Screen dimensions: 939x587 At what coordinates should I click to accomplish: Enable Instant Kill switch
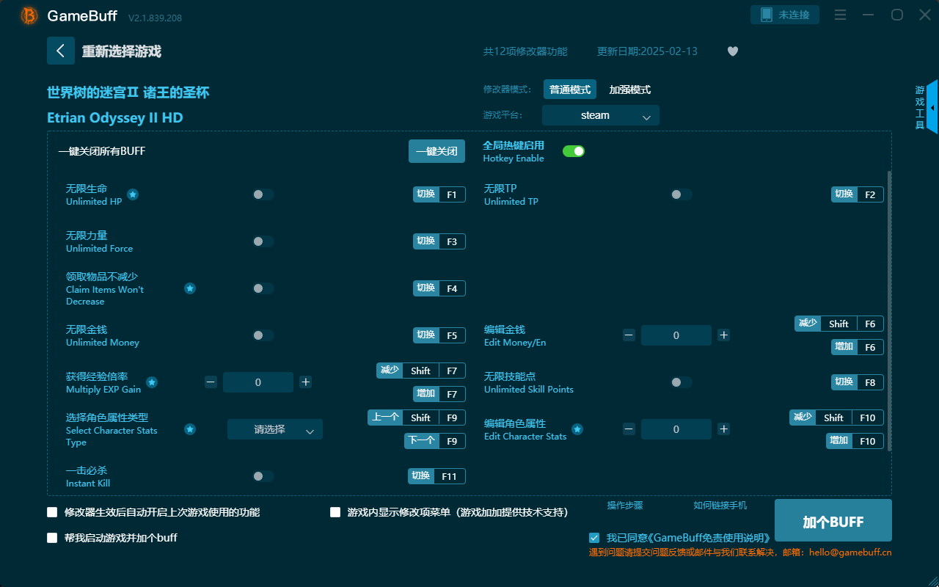[263, 476]
